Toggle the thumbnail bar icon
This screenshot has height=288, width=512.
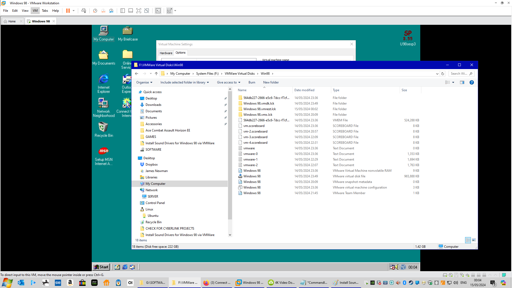click(x=130, y=11)
